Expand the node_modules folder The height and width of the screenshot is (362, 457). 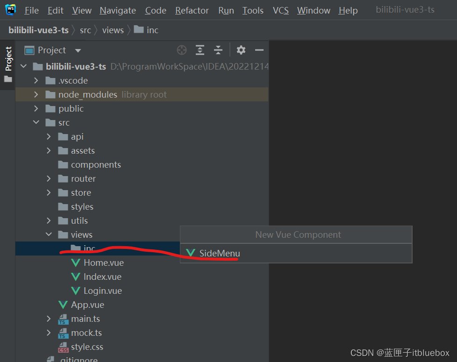[x=36, y=94]
